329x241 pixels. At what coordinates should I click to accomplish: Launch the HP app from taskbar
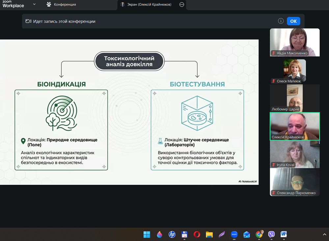click(x=172, y=234)
